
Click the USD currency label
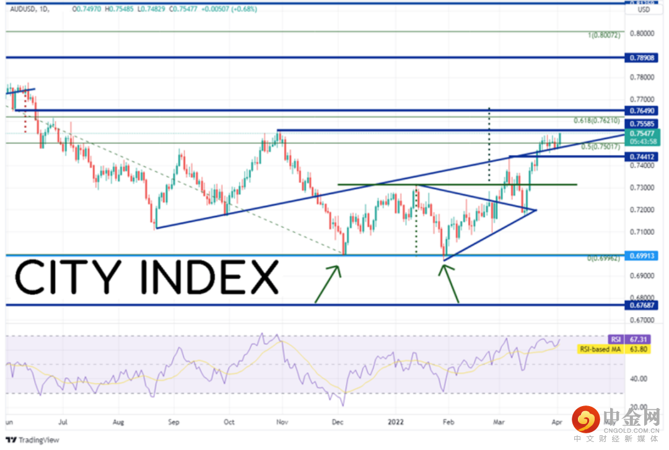tap(644, 9)
